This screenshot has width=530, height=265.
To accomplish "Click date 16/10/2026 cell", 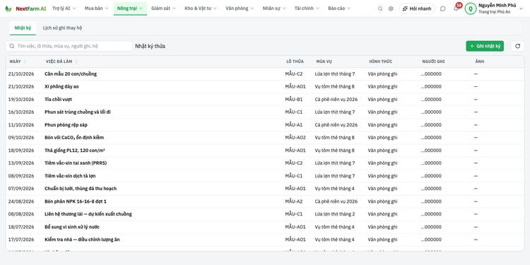I will pyautogui.click(x=21, y=112).
